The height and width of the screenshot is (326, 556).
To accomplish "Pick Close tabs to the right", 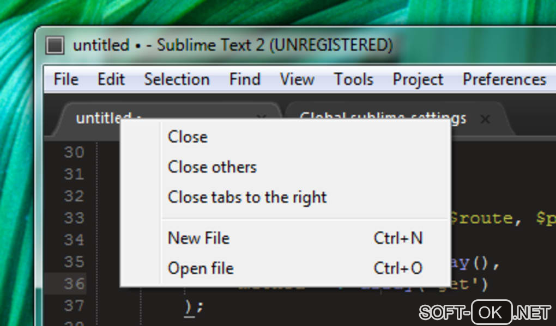I will (247, 196).
